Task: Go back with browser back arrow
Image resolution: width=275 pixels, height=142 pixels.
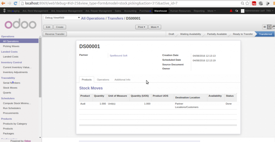Action: (3, 3)
